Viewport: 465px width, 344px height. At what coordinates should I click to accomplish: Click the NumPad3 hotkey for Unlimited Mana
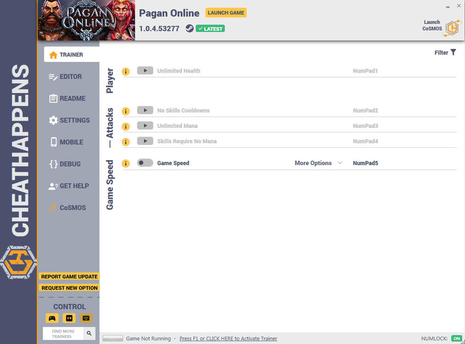[366, 126]
